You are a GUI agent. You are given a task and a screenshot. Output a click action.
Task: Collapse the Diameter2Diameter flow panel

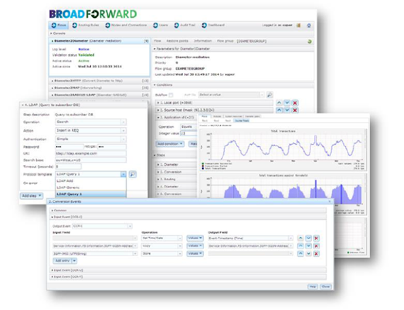[x=99, y=41]
